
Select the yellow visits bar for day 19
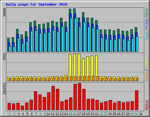pyautogui.click(x=88, y=69)
